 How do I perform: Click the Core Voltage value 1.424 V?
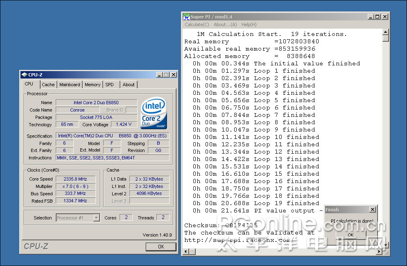click(x=124, y=124)
